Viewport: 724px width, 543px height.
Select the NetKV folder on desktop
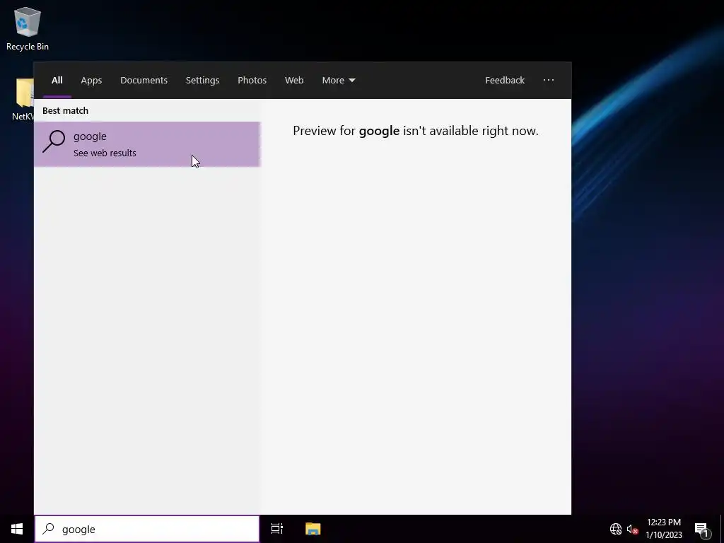pyautogui.click(x=23, y=99)
